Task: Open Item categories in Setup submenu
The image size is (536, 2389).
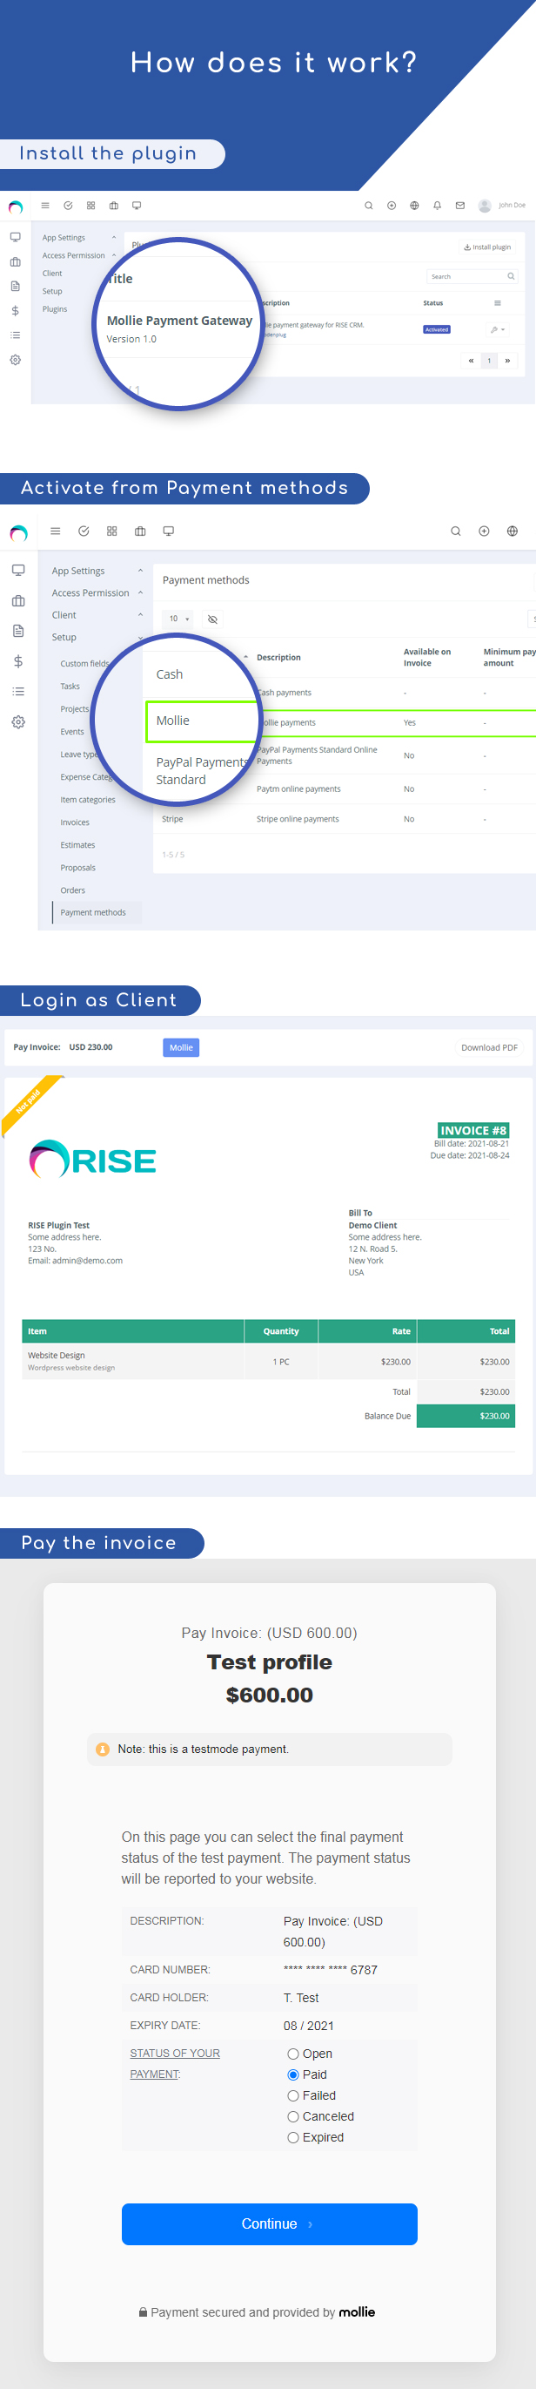Action: [88, 800]
